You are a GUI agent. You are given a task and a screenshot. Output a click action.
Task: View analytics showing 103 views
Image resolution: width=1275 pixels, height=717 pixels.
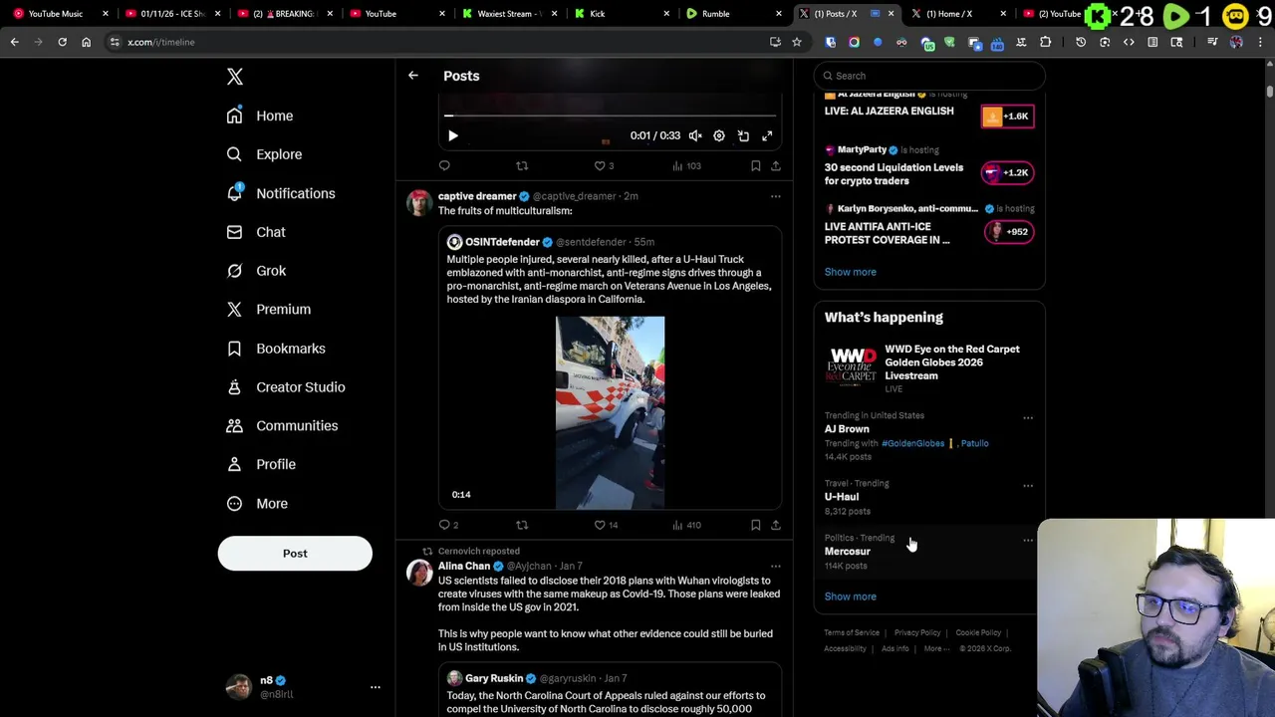pyautogui.click(x=686, y=166)
